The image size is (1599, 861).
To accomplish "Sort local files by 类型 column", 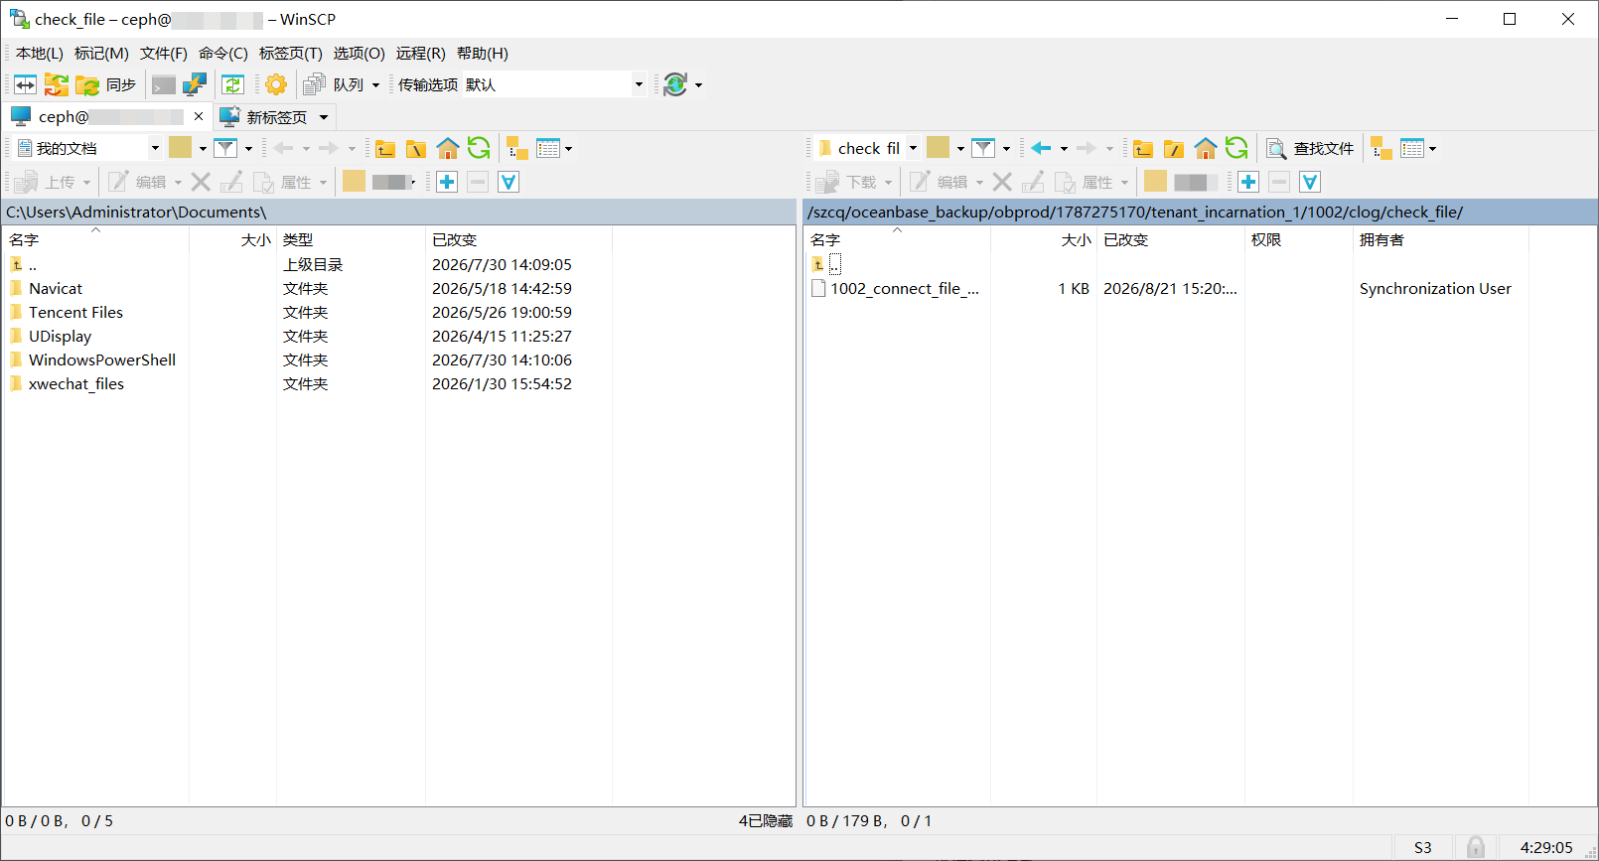I will coord(351,240).
